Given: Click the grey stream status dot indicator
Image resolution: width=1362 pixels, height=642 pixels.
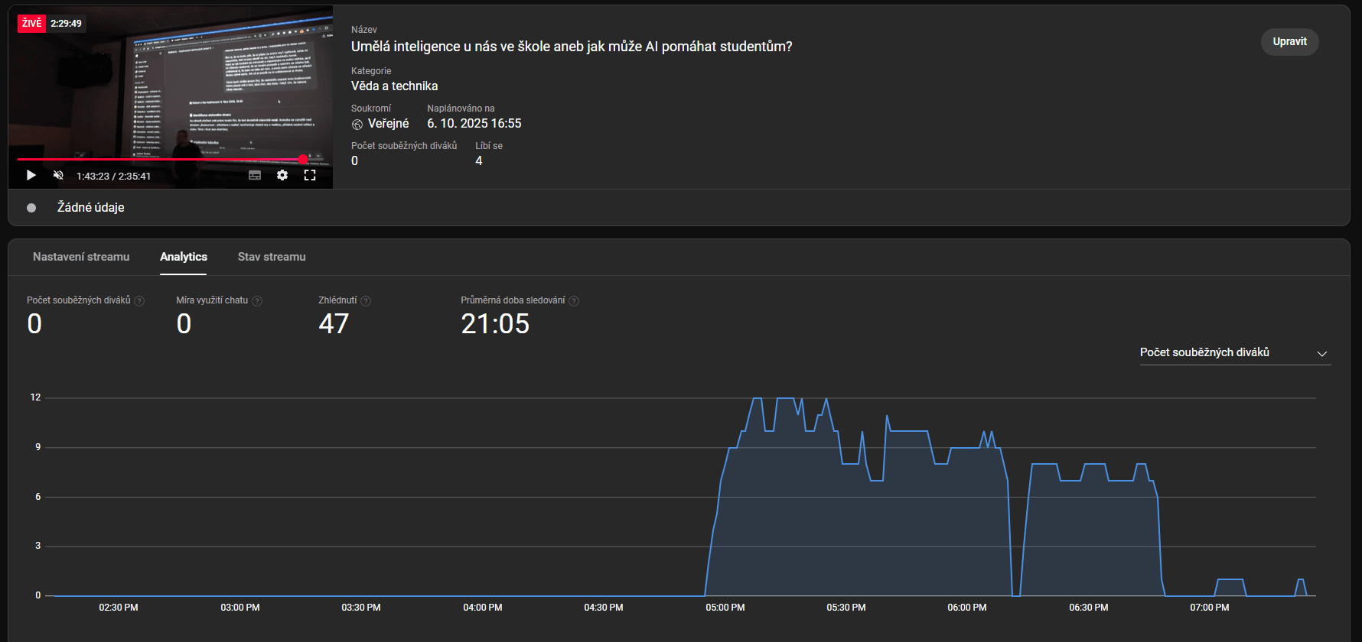Looking at the screenshot, I should [x=31, y=208].
